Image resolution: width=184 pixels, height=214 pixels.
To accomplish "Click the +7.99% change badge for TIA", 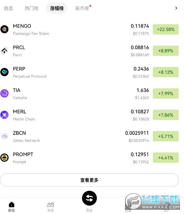I will tap(165, 94).
